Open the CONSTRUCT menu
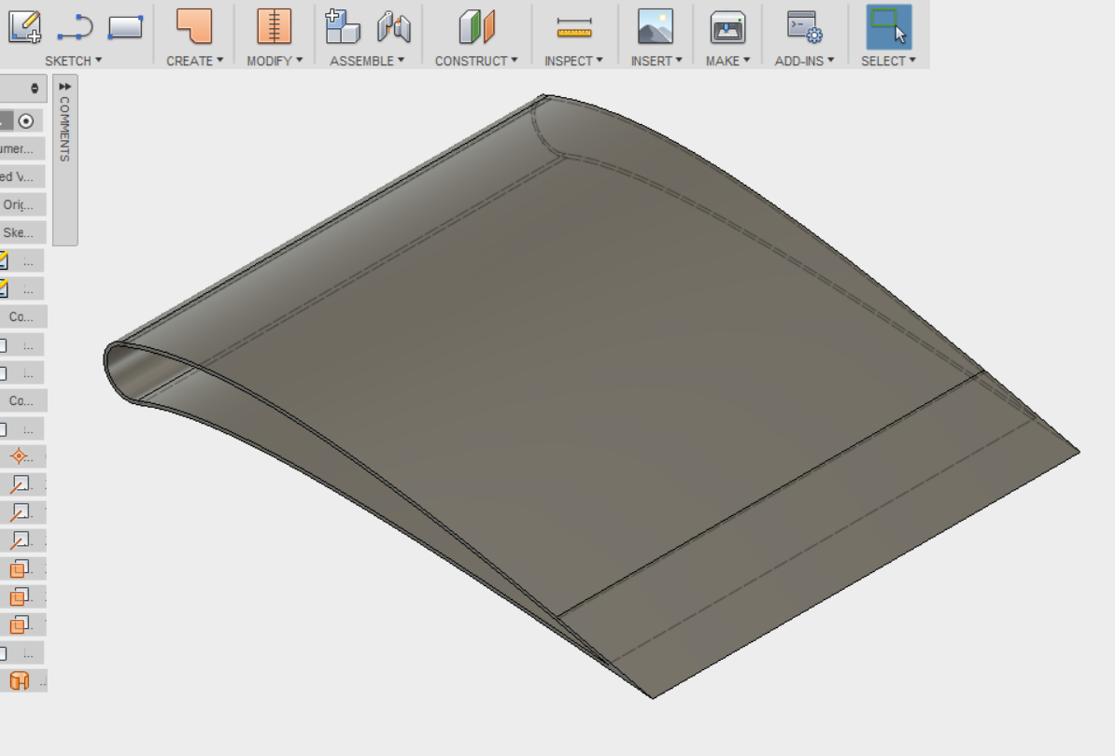The height and width of the screenshot is (756, 1115). coord(475,61)
